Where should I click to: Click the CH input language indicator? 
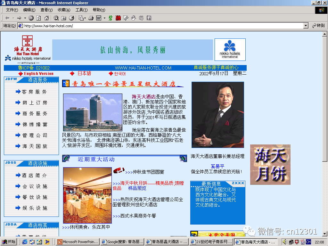pyautogui.click(x=308, y=242)
